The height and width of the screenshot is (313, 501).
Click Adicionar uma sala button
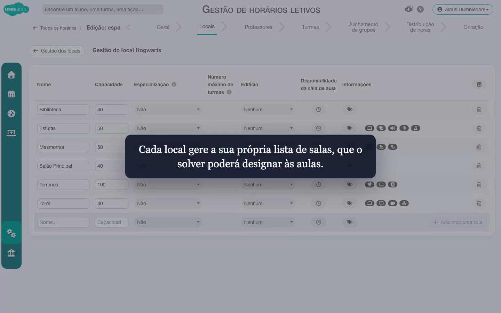coord(458,222)
